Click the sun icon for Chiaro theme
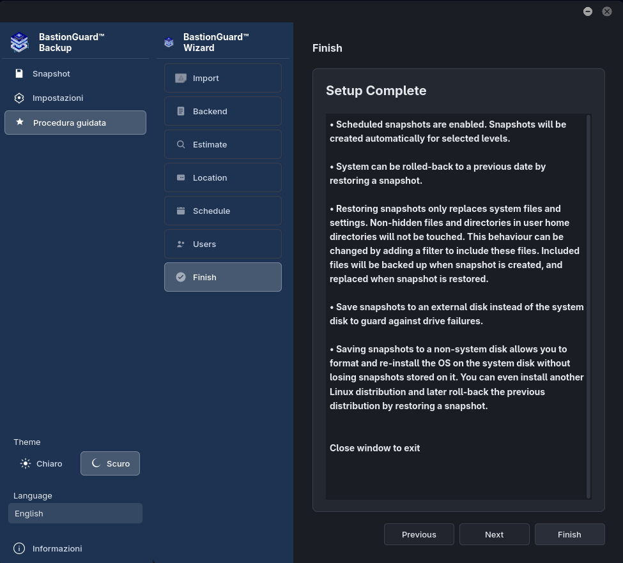This screenshot has height=563, width=623. click(x=26, y=463)
